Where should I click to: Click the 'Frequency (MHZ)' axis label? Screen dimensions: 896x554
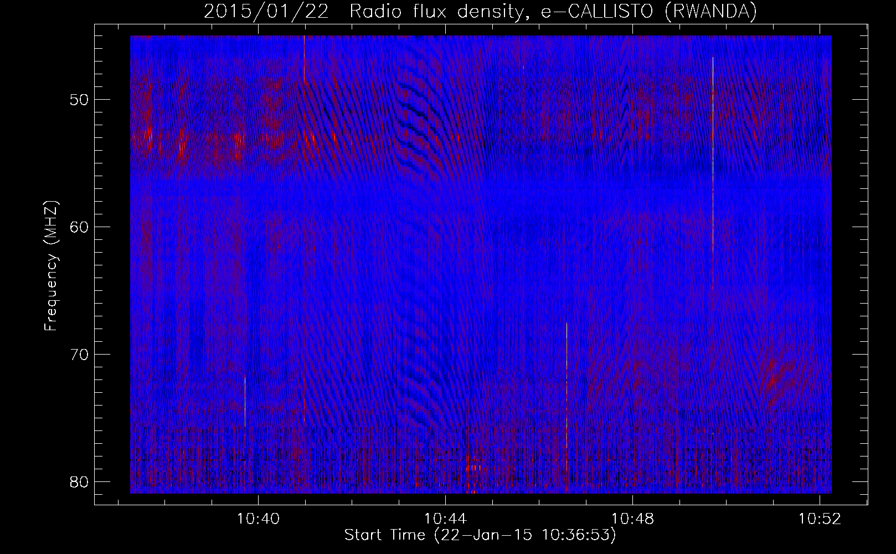51,266
